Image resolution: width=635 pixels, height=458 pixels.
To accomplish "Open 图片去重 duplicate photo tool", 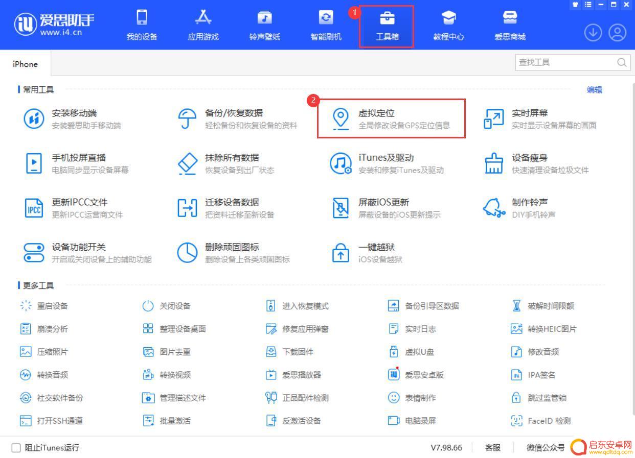I will click(167, 352).
